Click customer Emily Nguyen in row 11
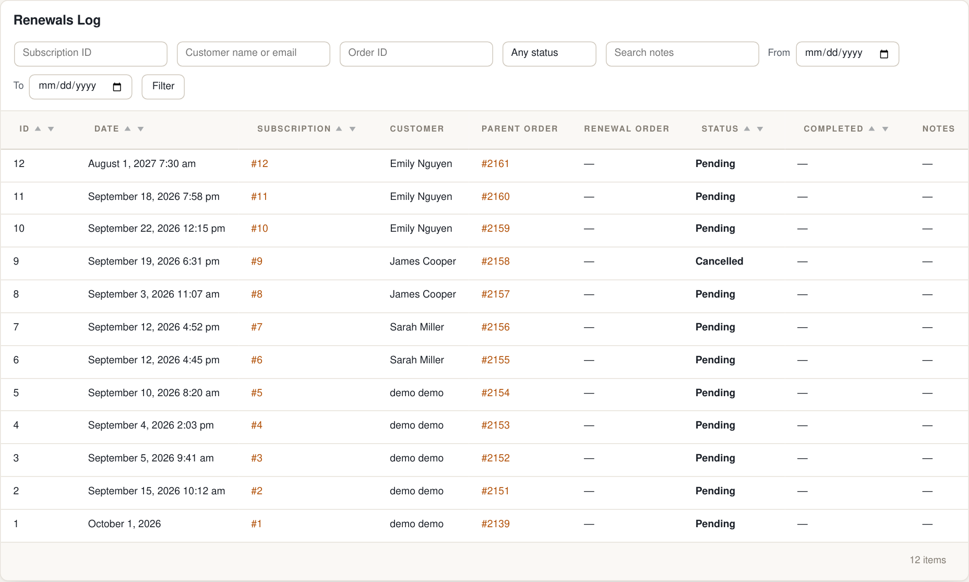Image resolution: width=969 pixels, height=582 pixels. coord(421,197)
